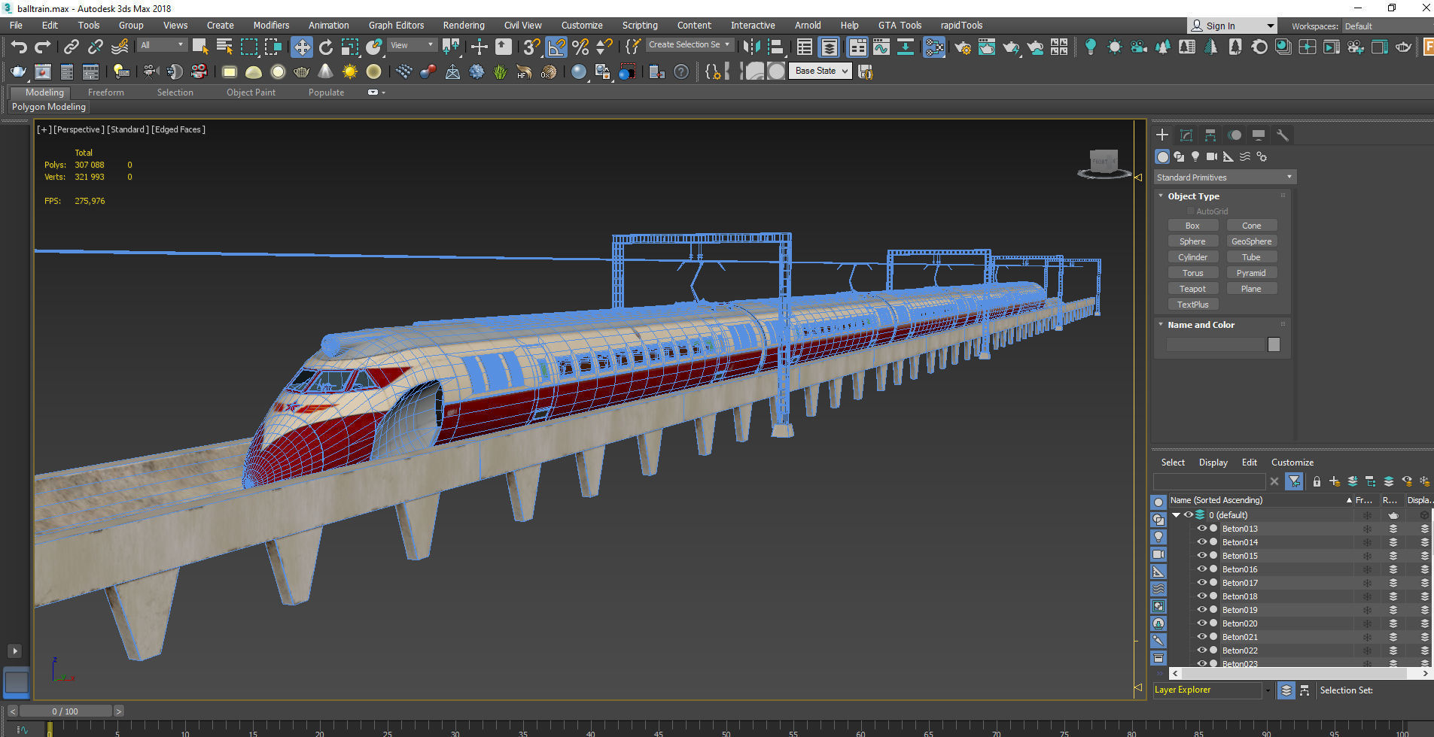This screenshot has width=1434, height=737.
Task: Open the selection filter 'All' dropdown
Action: click(x=162, y=45)
